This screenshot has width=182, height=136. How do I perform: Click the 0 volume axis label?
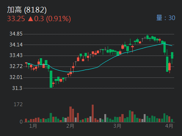click(21, 122)
